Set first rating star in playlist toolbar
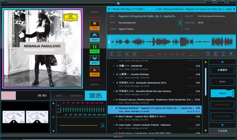Viewport: 237px width, 140px height. [160, 54]
